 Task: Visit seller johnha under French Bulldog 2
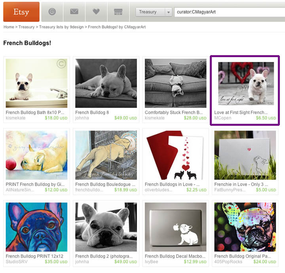click(82, 262)
